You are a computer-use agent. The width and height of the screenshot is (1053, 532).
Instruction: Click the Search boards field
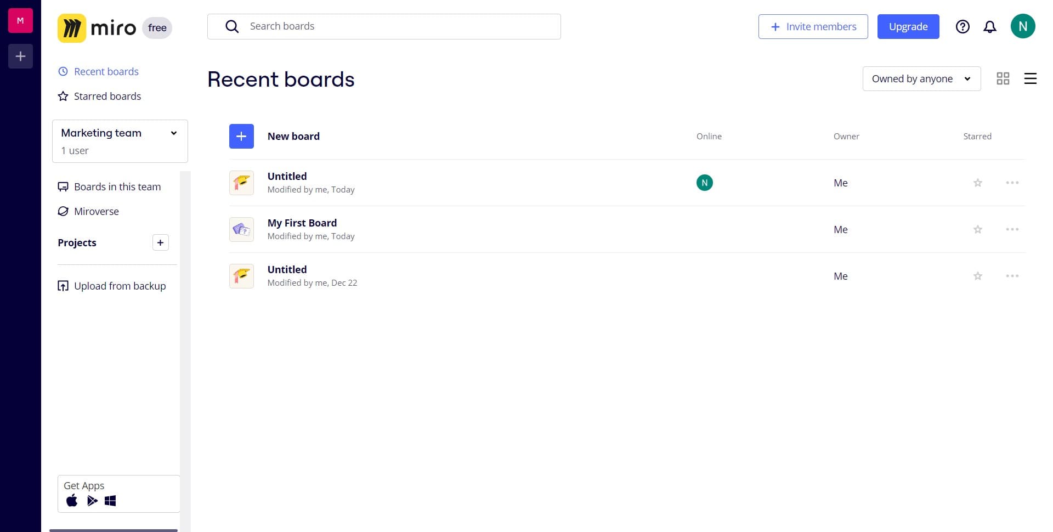pos(384,26)
